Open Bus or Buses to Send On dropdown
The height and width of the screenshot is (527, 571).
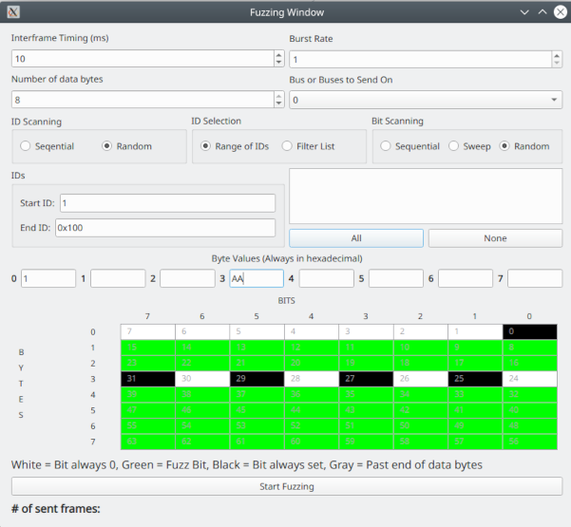[x=426, y=100]
